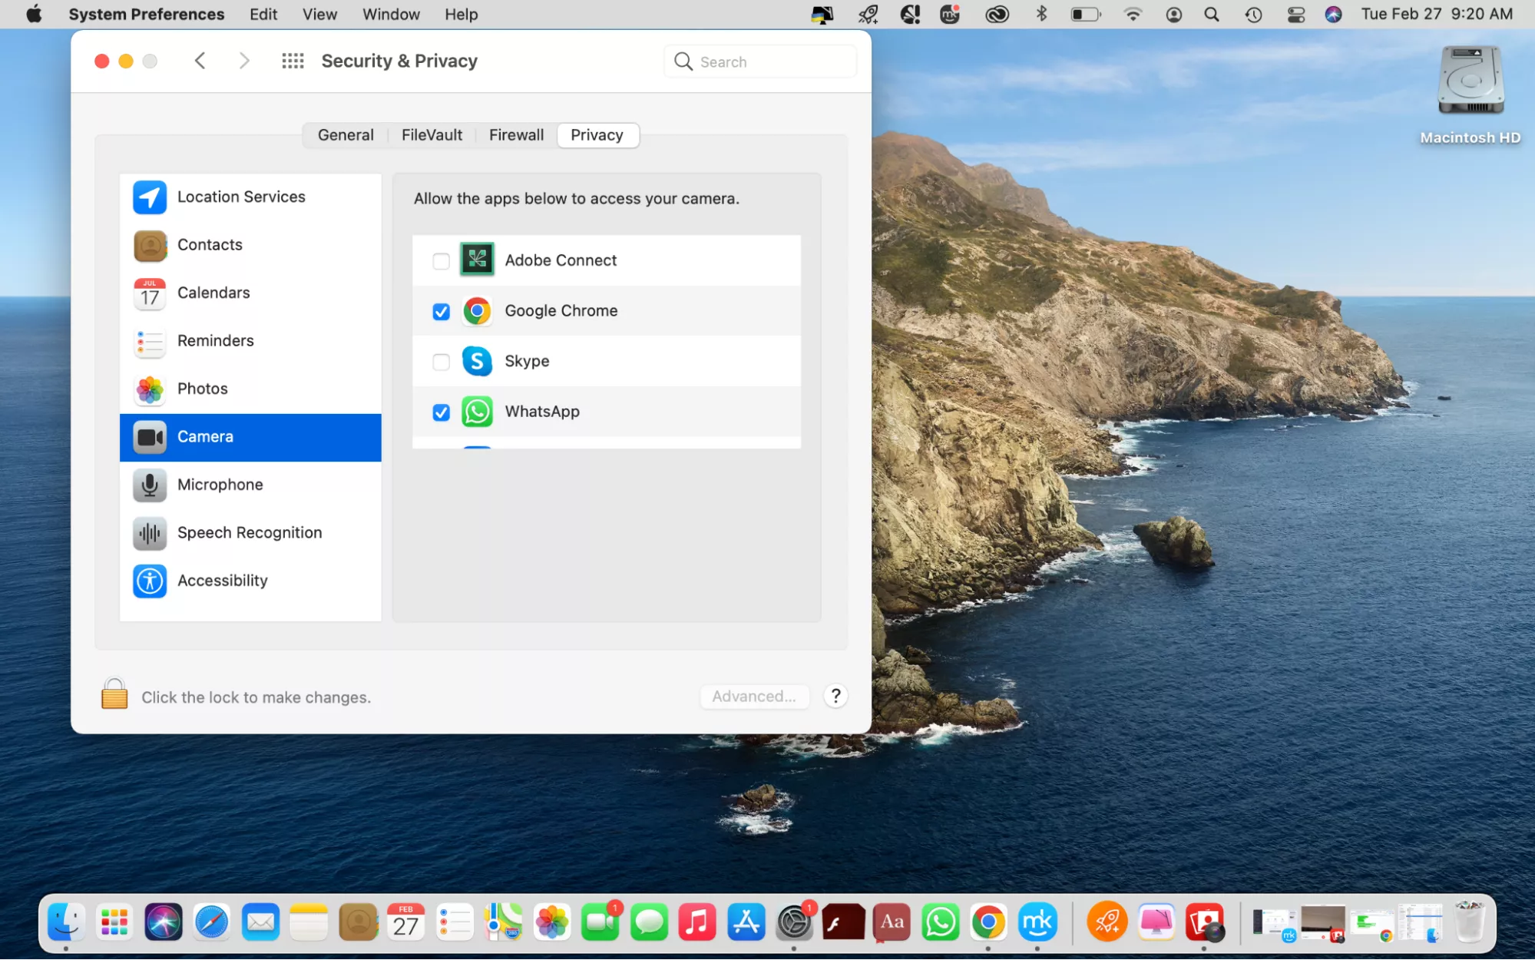Open Microphone privacy settings
The image size is (1535, 960).
pos(220,485)
